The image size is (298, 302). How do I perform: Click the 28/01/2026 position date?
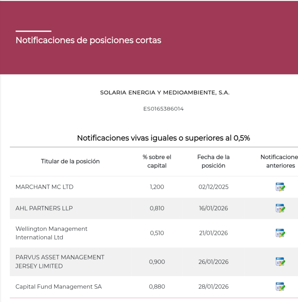pos(213,287)
